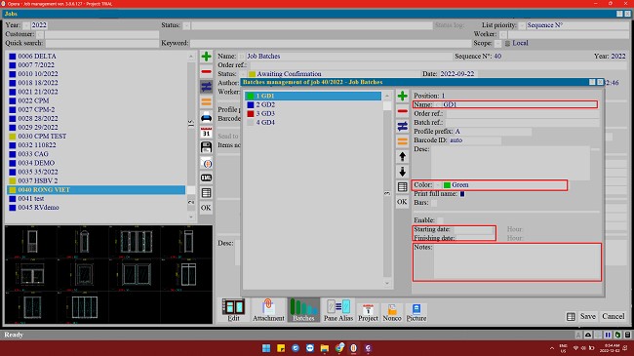The width and height of the screenshot is (634, 356).
Task: Toggle the Bars checkbox
Action: (x=434, y=203)
